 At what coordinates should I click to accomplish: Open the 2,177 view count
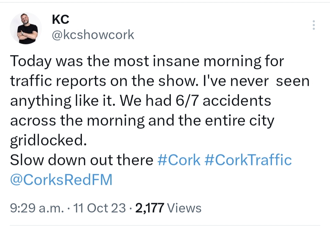(150, 208)
